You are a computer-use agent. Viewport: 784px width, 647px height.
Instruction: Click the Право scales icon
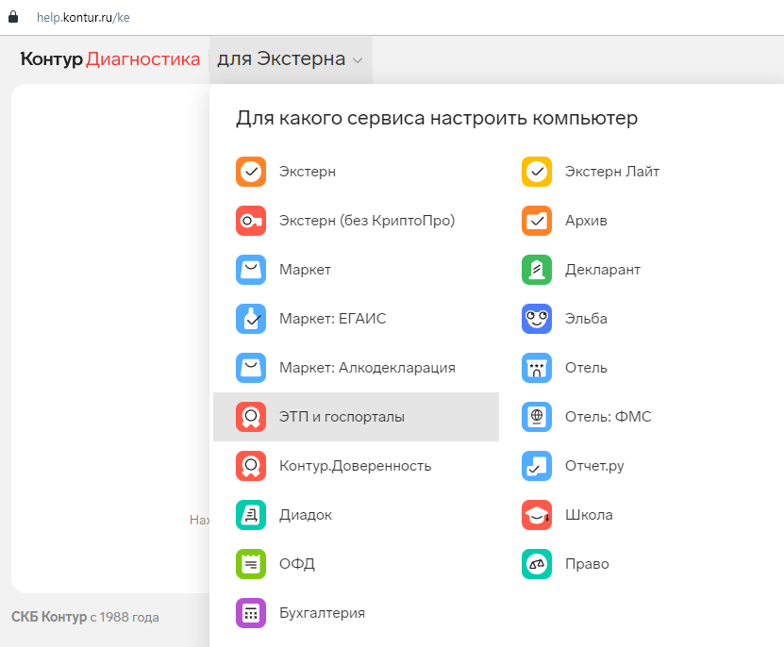(x=537, y=563)
